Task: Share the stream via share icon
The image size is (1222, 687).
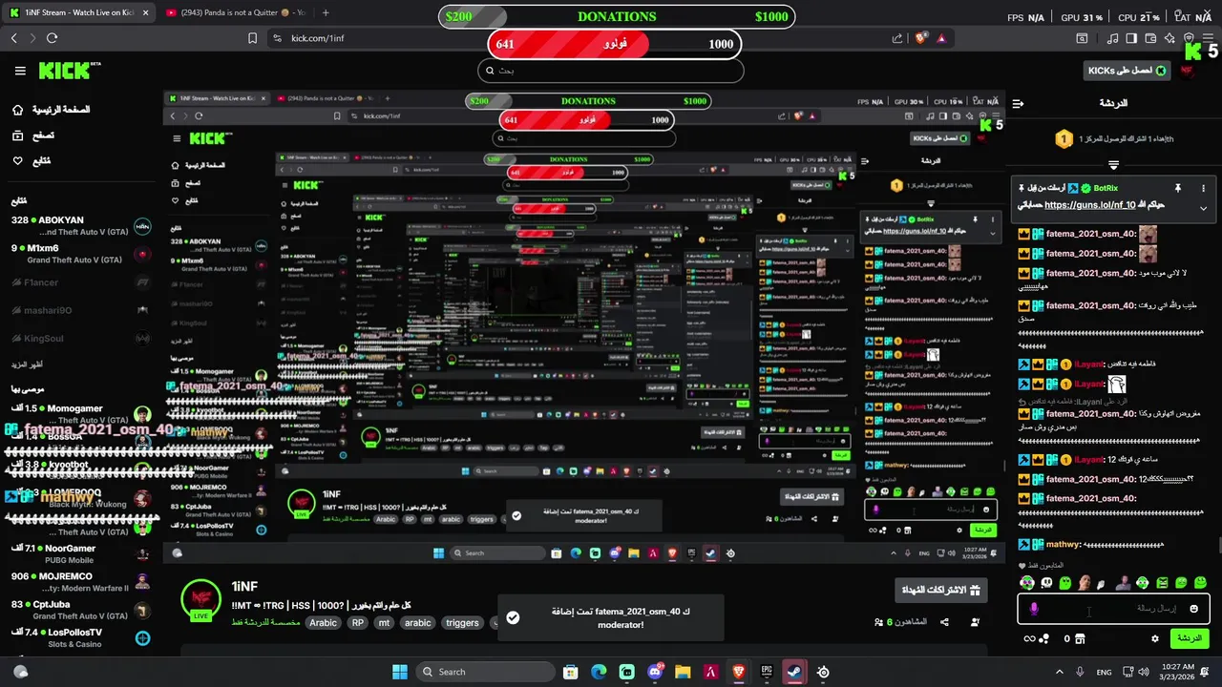Action: coord(944,622)
